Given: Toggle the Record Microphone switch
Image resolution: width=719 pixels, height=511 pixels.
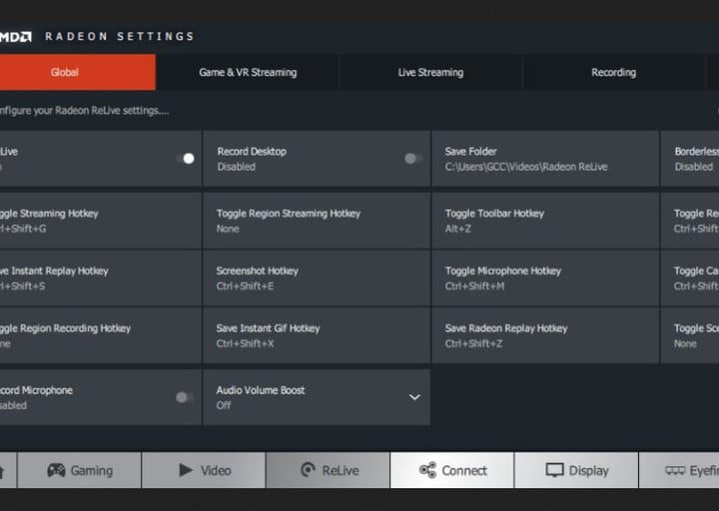Looking at the screenshot, I should pyautogui.click(x=185, y=397).
